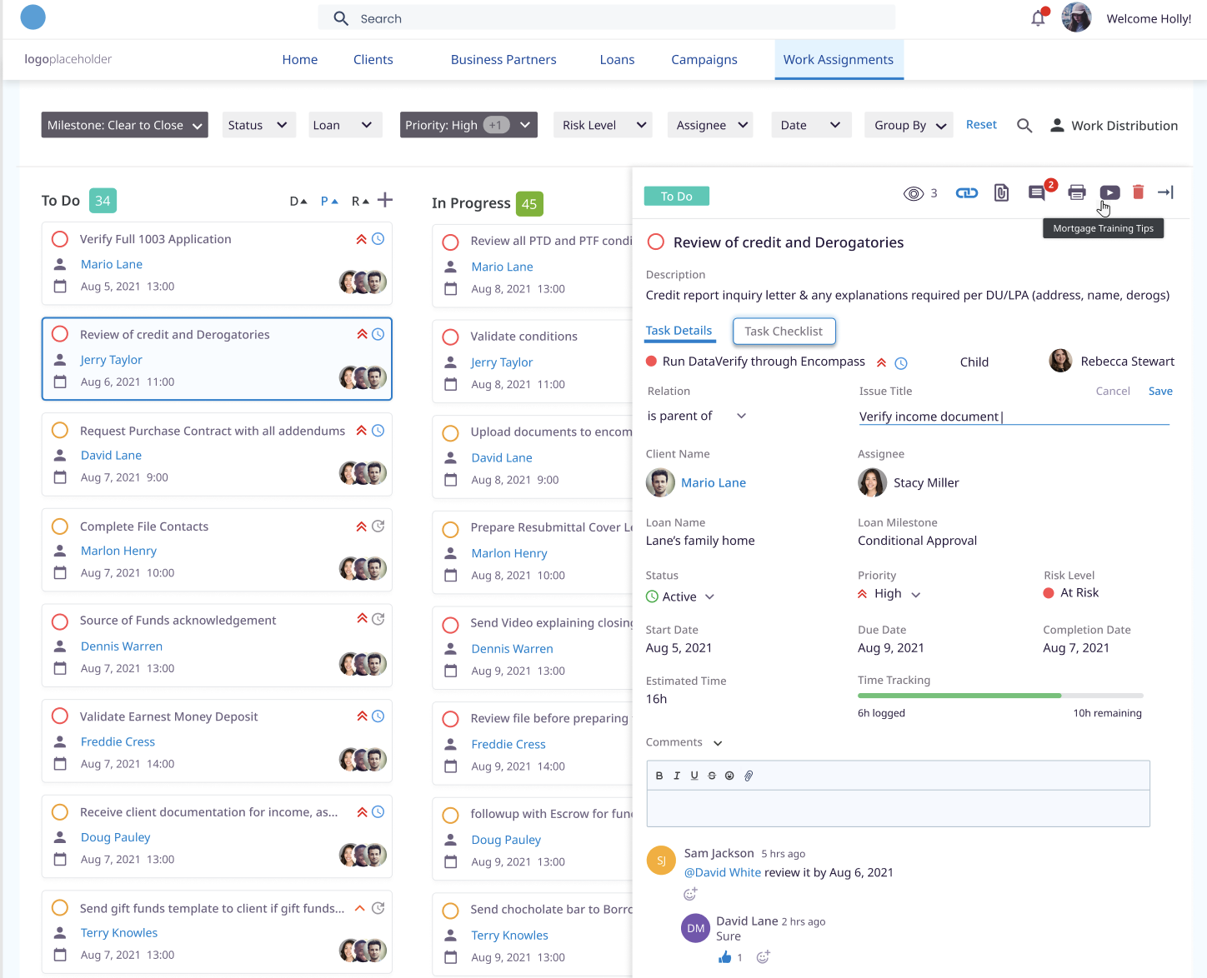This screenshot has width=1207, height=978.
Task: Click the link icon in task panel
Action: coord(966,193)
